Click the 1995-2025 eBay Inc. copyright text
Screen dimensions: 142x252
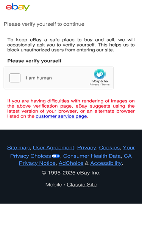tap(71, 173)
